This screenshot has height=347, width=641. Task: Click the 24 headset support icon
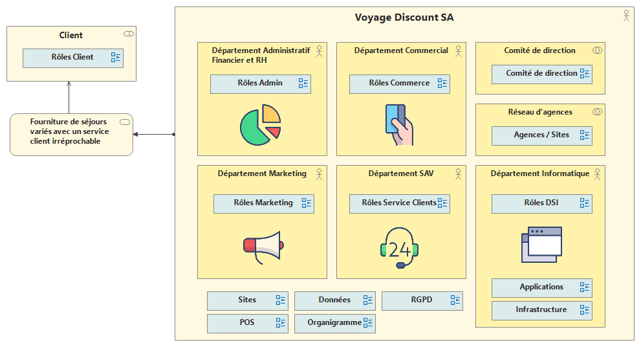pyautogui.click(x=399, y=247)
